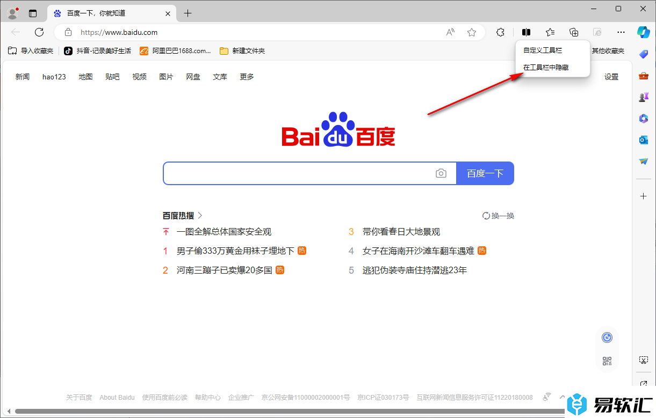Open Baidu 地图 link
656x418 pixels.
(85, 77)
